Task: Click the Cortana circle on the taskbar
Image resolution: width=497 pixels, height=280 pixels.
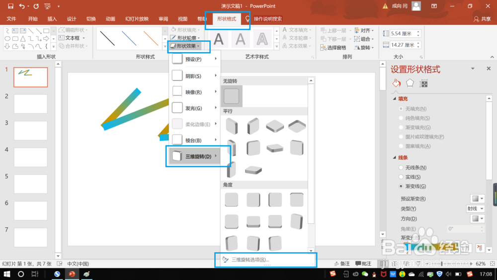Action: pos(21,274)
